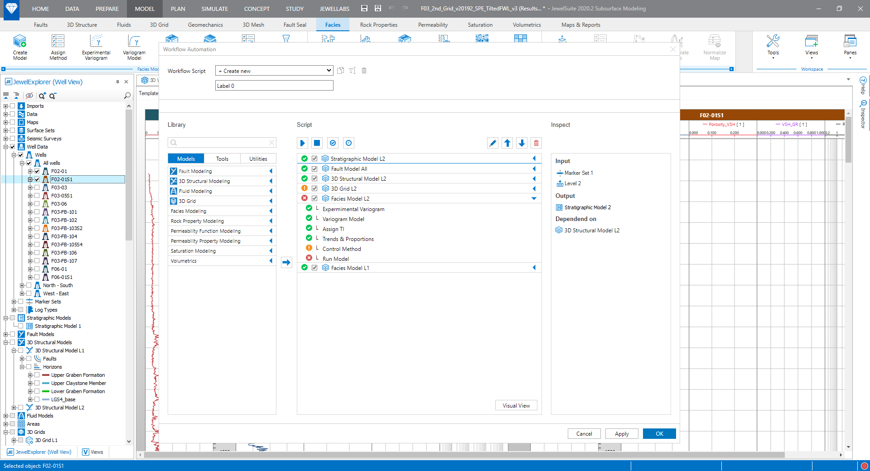Click the Apply button

(622, 433)
